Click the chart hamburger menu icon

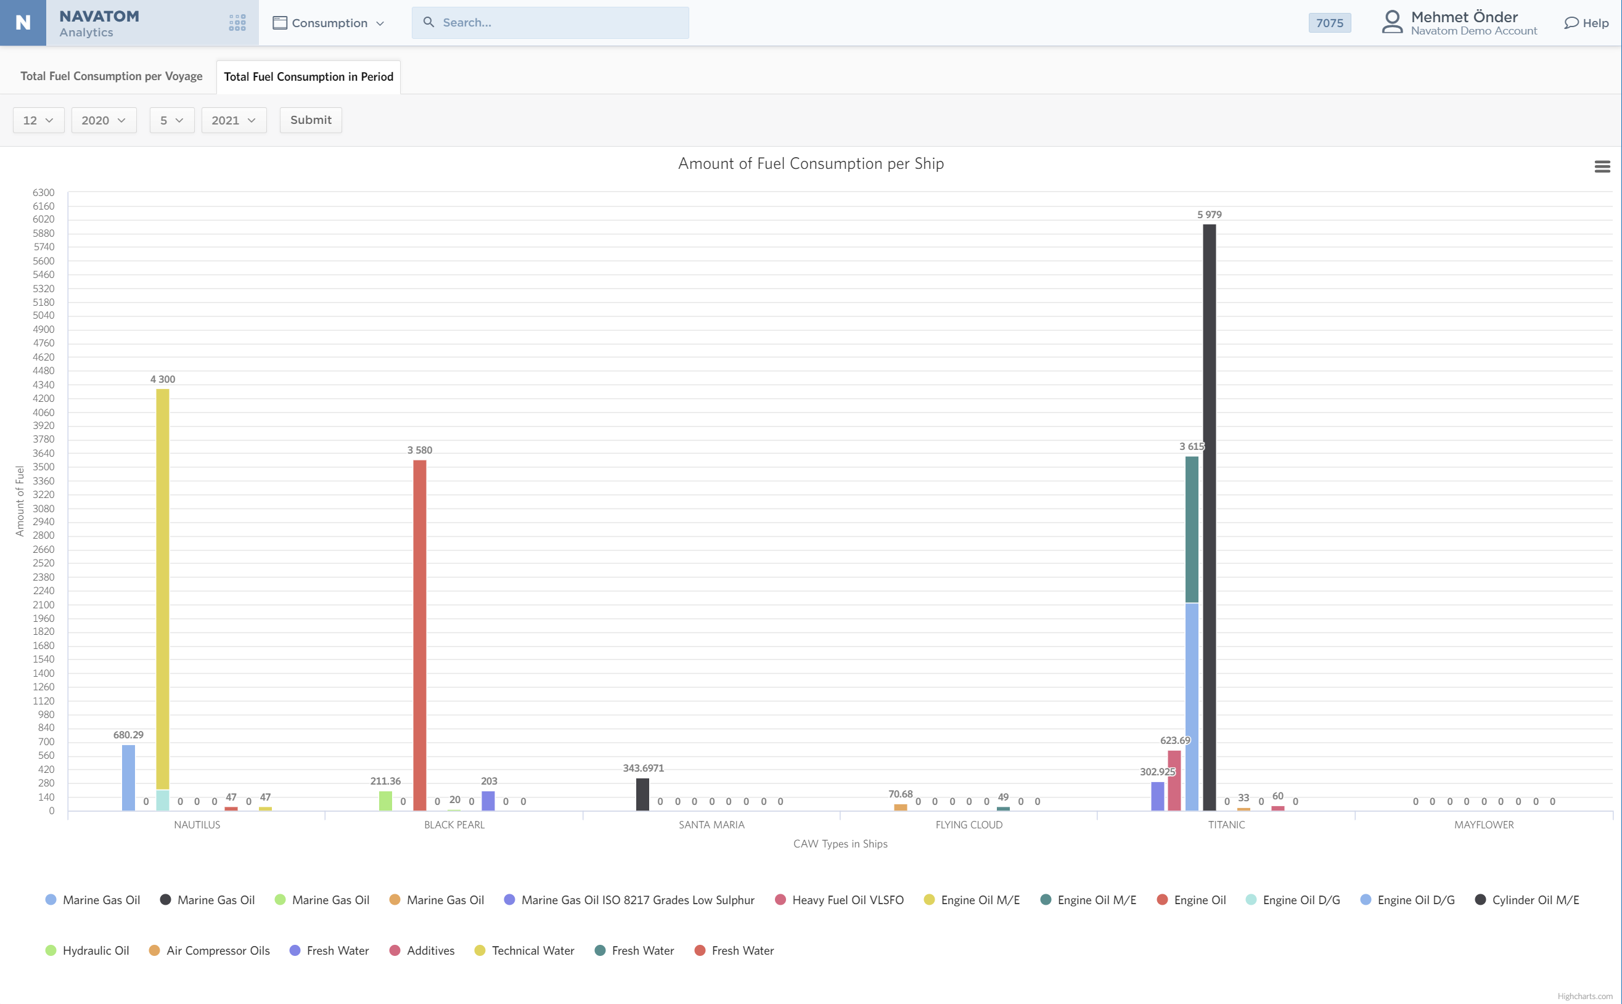click(x=1602, y=166)
